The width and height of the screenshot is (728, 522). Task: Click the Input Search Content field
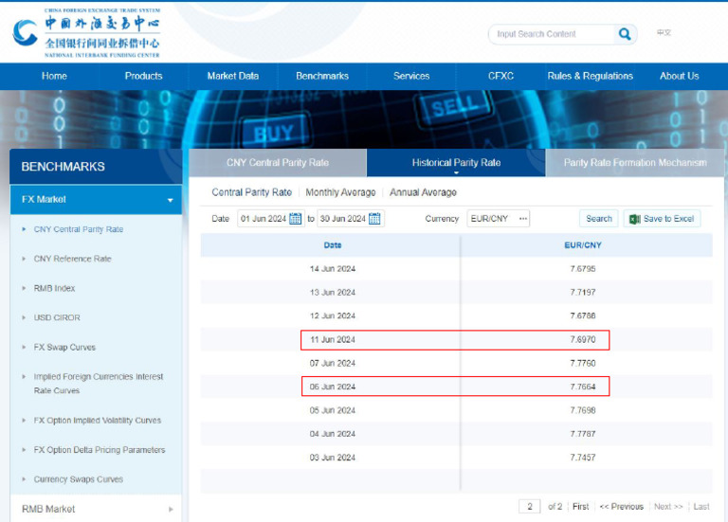click(x=552, y=34)
